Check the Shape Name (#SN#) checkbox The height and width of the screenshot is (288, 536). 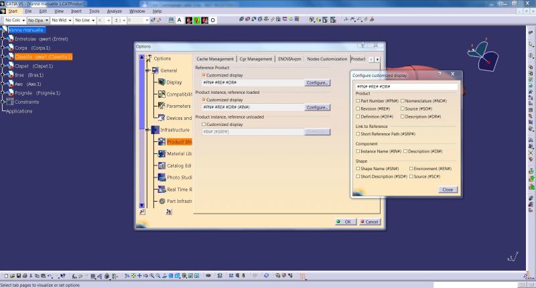coord(358,168)
